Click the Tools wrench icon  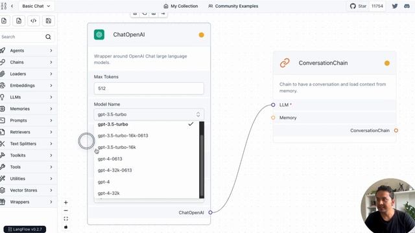point(3,167)
